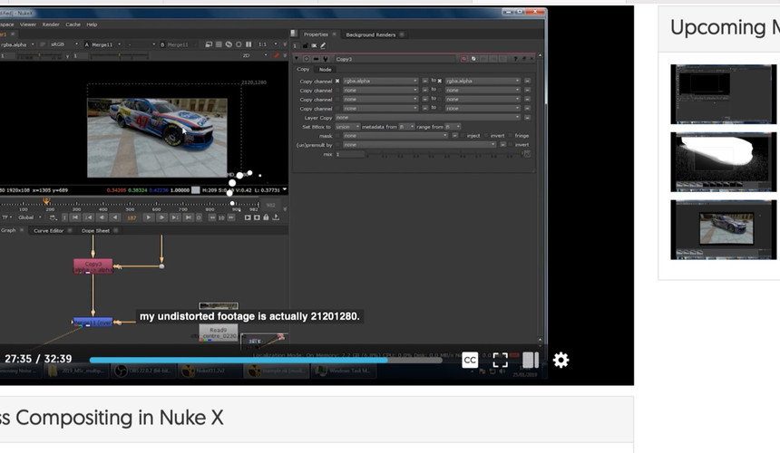Switch to the Background Renders tab
This screenshot has width=780, height=453.
[x=371, y=34]
